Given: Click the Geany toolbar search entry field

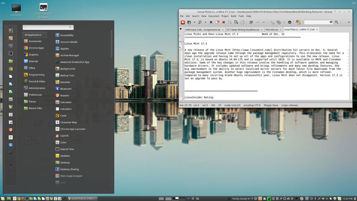Looking at the screenshot, I should click(318, 22).
